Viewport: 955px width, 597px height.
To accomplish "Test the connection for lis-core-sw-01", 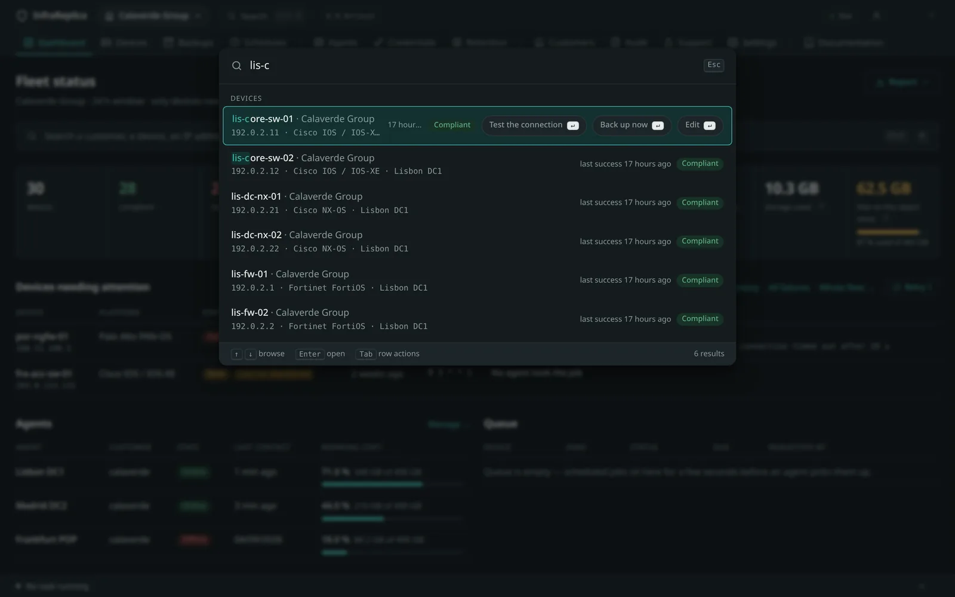I will click(x=534, y=125).
